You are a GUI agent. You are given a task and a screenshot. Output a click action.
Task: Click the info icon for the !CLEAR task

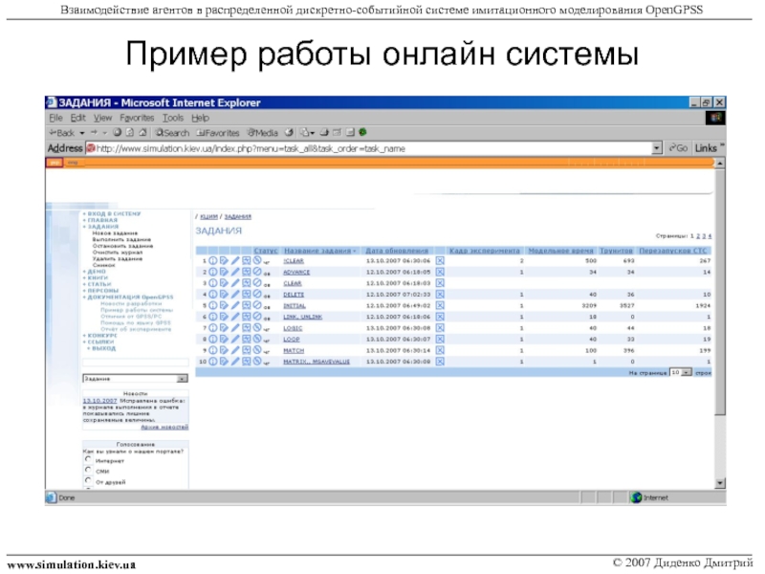click(x=212, y=260)
